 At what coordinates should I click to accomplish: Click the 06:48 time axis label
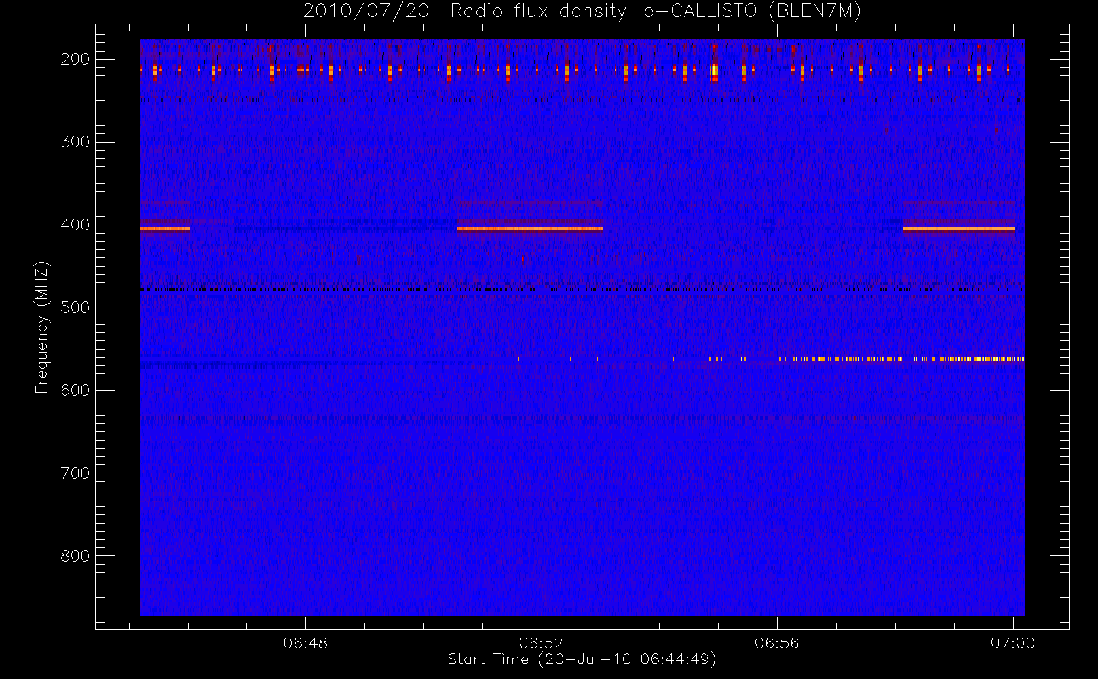click(x=305, y=642)
